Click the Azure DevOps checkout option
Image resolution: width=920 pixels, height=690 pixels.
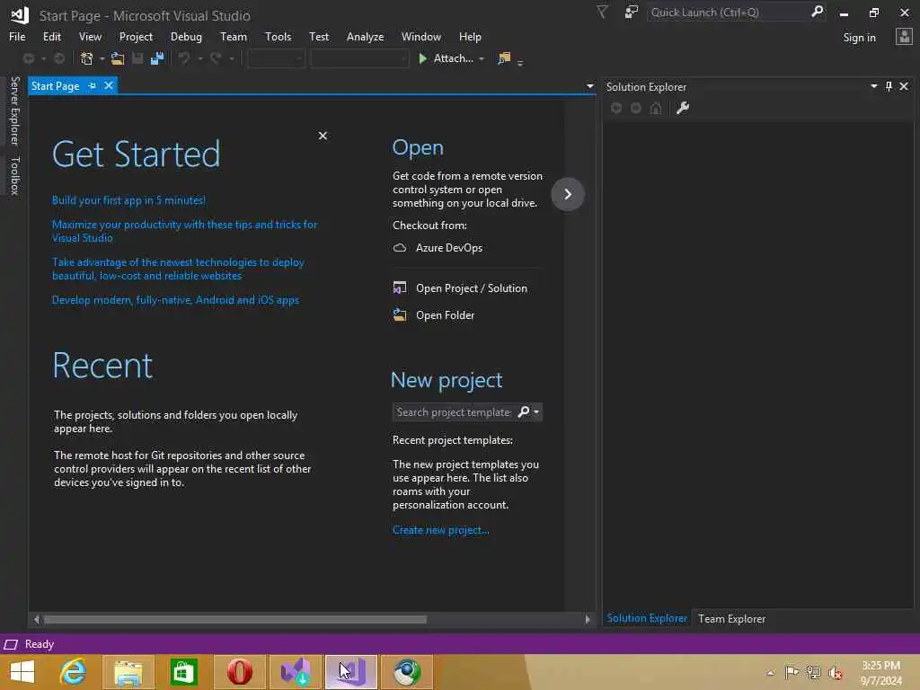pyautogui.click(x=449, y=248)
